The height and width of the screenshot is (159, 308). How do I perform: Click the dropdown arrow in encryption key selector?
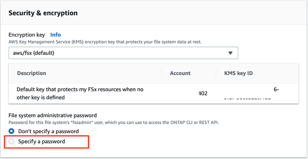pos(230,53)
